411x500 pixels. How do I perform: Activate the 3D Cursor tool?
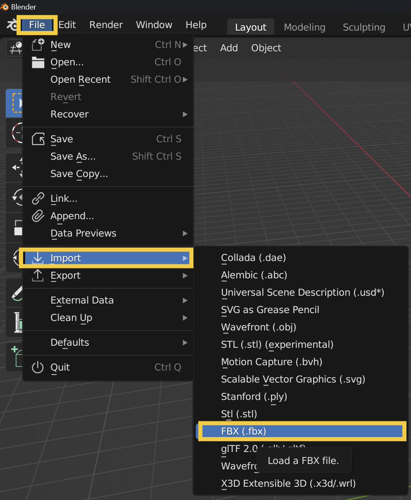point(15,133)
